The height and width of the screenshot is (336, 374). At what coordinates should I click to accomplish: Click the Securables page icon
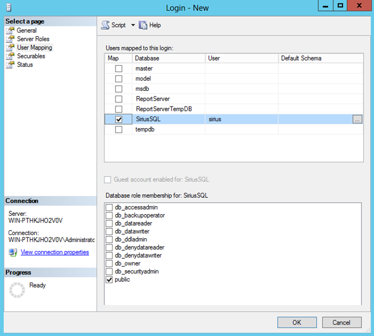click(10, 56)
